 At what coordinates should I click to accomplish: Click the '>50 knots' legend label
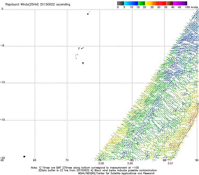pos(191,7)
